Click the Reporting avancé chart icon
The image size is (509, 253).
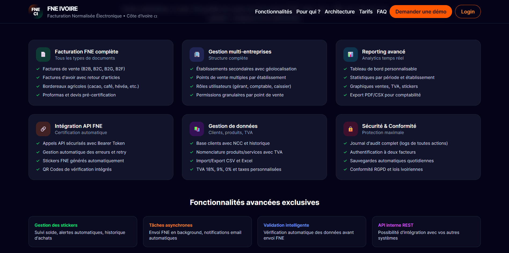[x=350, y=55]
